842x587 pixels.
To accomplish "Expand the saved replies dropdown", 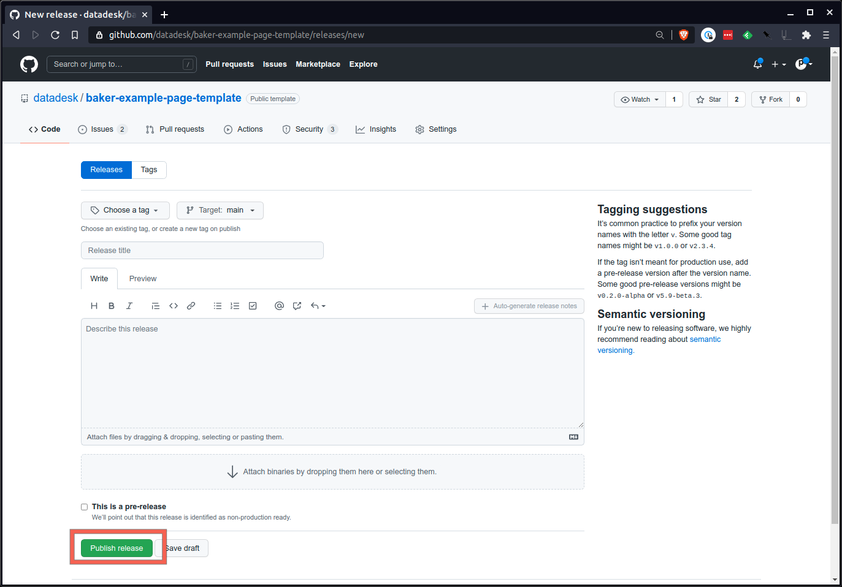I will (x=318, y=306).
